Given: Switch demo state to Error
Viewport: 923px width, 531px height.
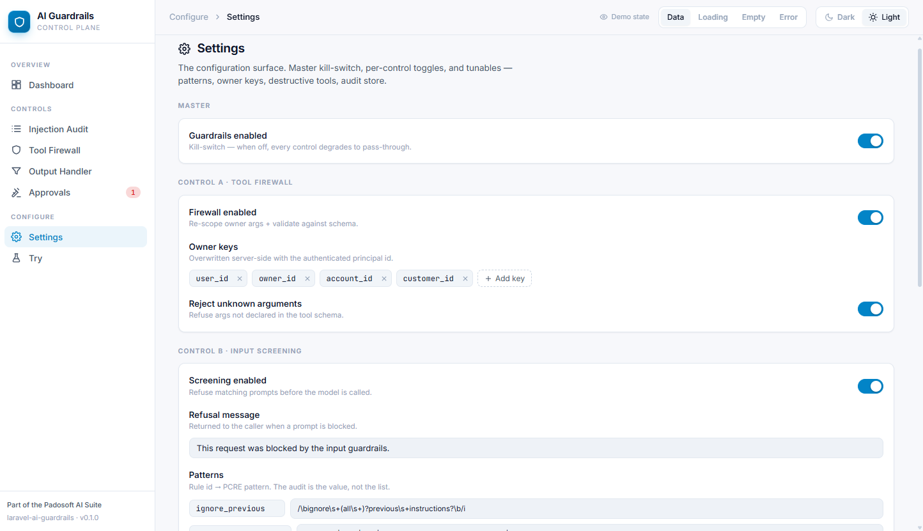Looking at the screenshot, I should click(x=788, y=17).
